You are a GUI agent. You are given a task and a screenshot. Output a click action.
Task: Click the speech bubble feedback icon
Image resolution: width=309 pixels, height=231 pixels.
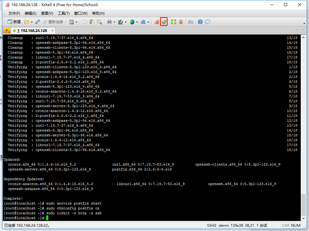[207, 22]
